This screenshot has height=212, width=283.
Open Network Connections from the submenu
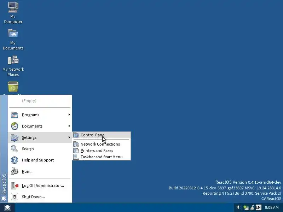coord(102,144)
